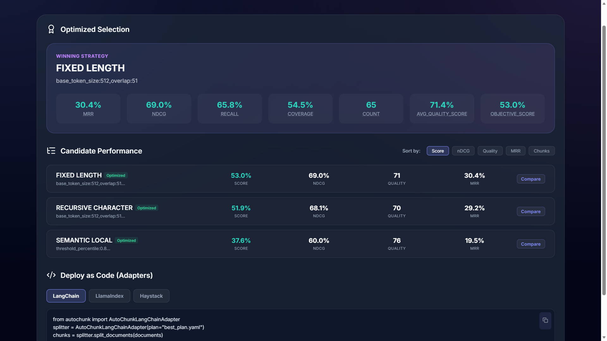Switch to the Haystack adapter tab
607x341 pixels.
[151, 296]
